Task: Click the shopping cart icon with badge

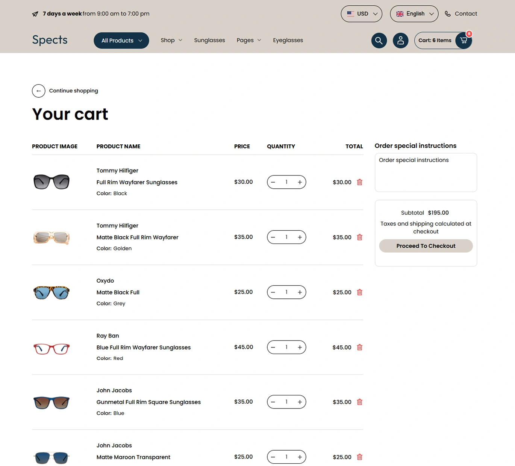Action: [x=463, y=40]
